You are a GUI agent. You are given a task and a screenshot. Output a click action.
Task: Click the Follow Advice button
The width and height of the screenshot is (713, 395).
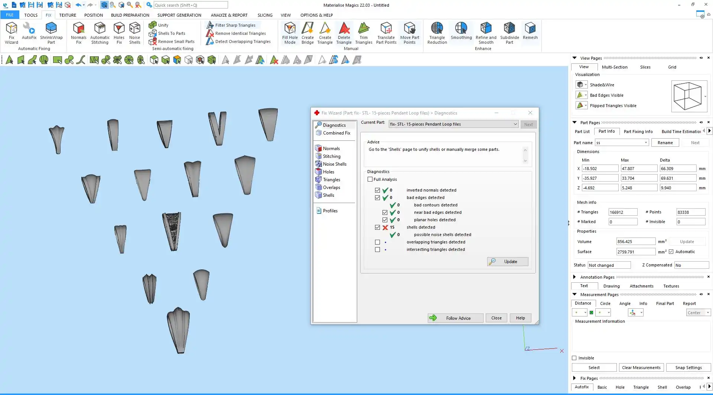point(455,318)
